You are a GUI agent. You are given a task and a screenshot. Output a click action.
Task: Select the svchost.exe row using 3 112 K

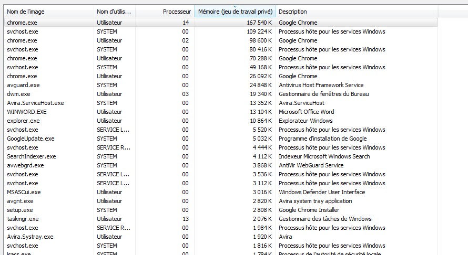pos(221,183)
